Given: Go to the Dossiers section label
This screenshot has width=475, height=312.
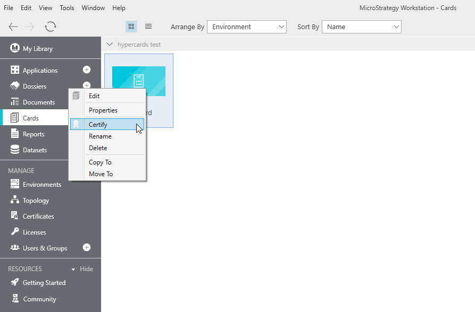Looking at the screenshot, I should (35, 86).
